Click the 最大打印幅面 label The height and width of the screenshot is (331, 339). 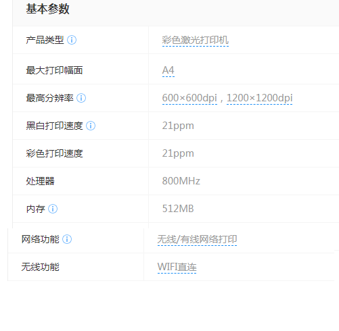(54, 70)
